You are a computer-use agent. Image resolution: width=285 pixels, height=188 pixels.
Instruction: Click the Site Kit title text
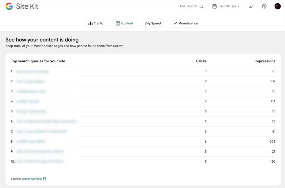[x=27, y=6]
